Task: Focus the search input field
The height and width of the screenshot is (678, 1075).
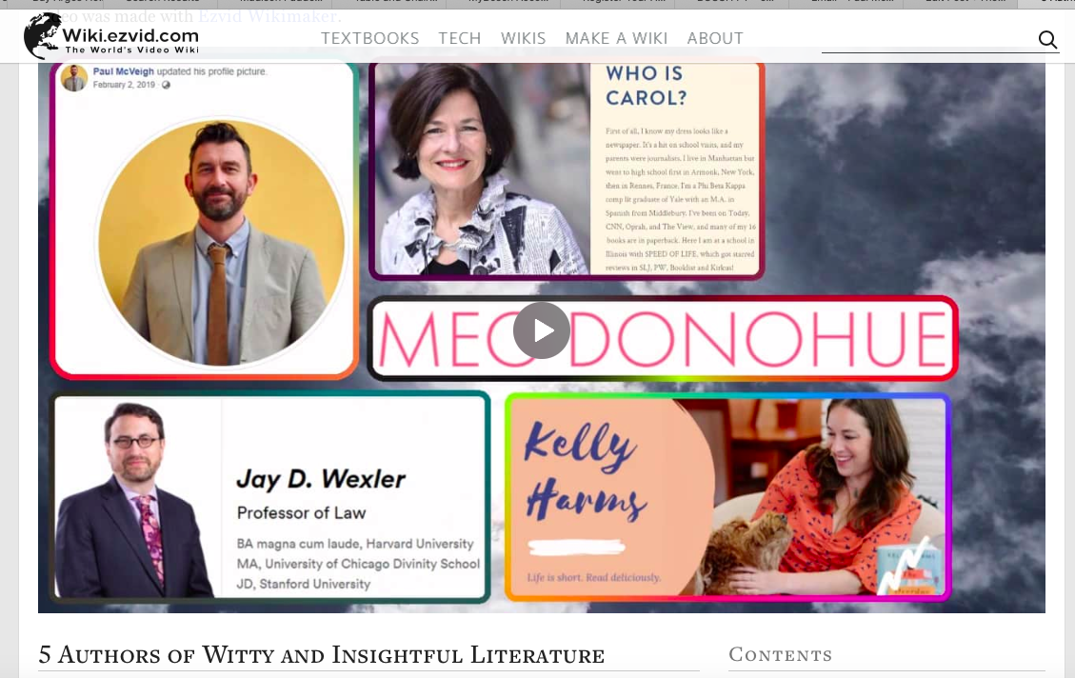Action: [929, 40]
